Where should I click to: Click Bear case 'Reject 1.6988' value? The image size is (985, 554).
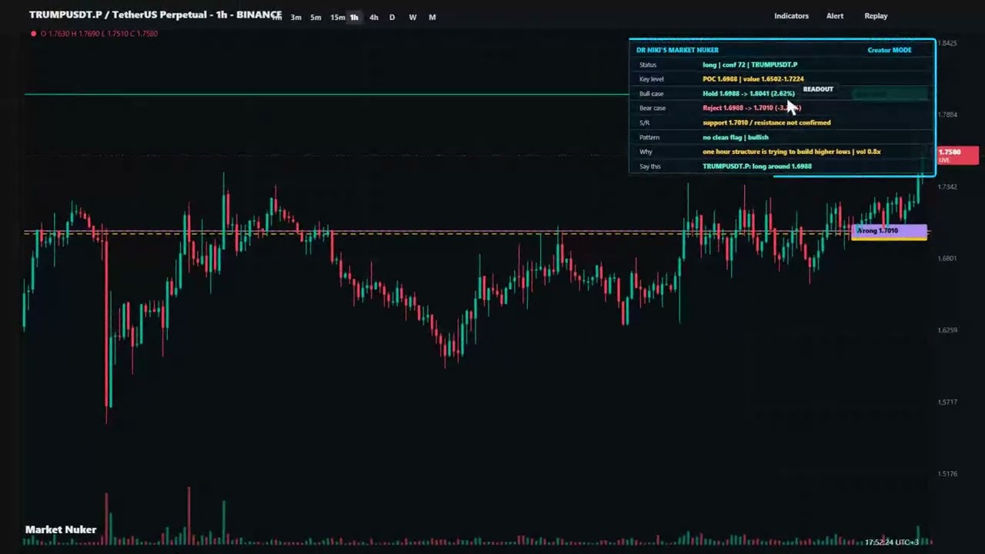pos(751,108)
